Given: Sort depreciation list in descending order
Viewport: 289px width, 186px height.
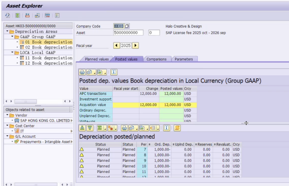Looking at the screenshot, I should [x=89, y=128].
